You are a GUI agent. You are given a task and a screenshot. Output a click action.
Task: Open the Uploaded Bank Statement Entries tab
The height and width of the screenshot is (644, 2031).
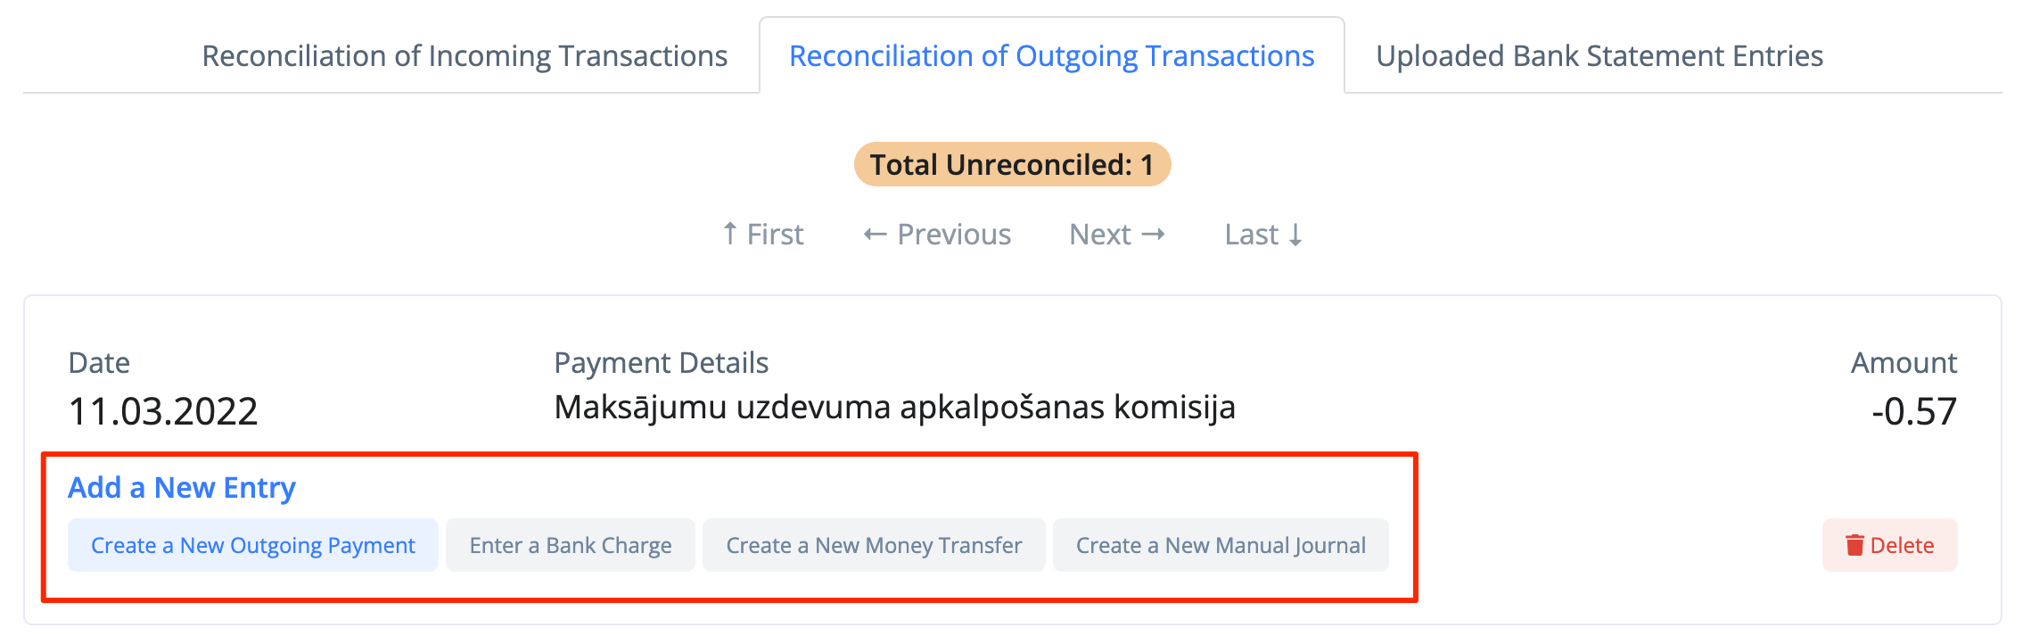pyautogui.click(x=1599, y=56)
